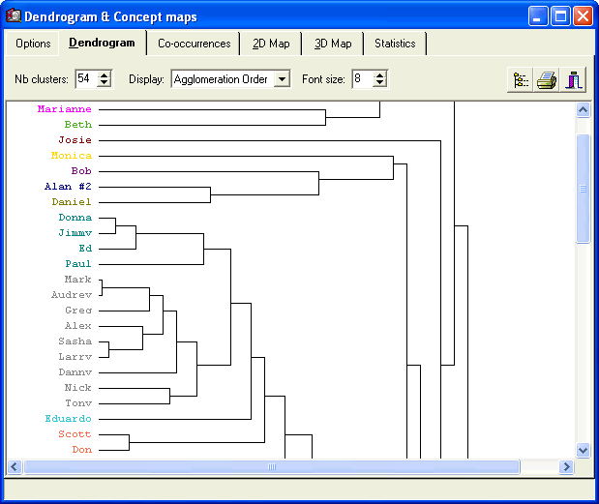Go to the Statistics tab

(395, 44)
